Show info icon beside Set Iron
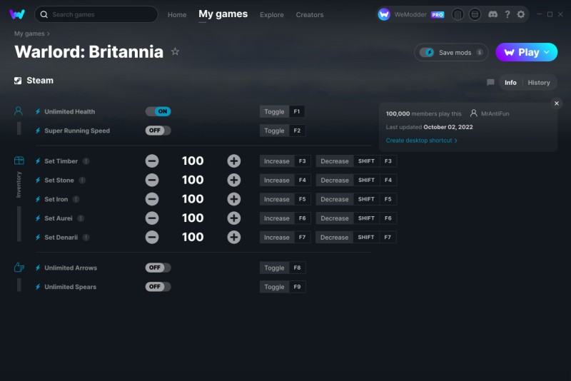Image resolution: width=571 pixels, height=381 pixels. click(x=76, y=199)
